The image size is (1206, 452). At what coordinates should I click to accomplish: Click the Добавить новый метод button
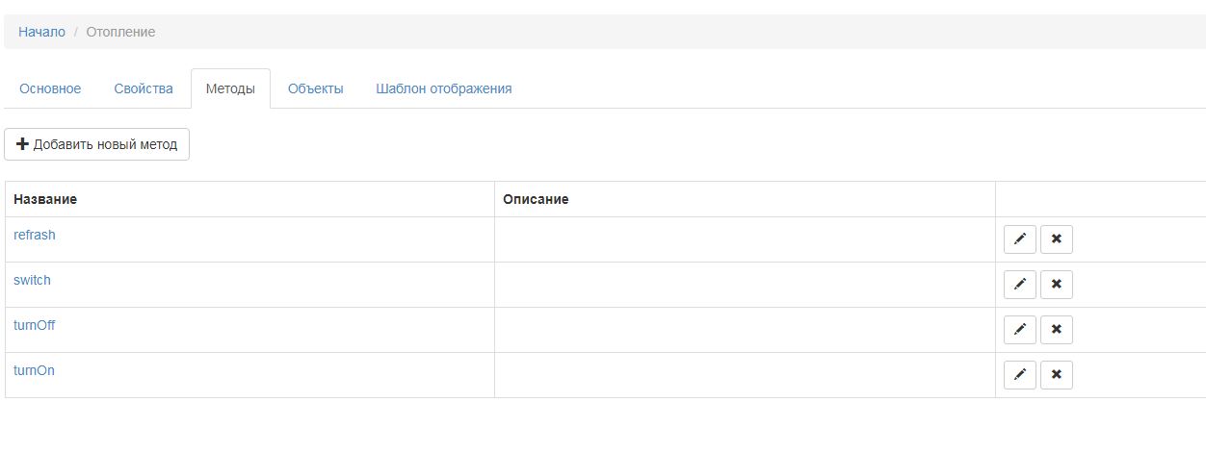pyautogui.click(x=97, y=144)
